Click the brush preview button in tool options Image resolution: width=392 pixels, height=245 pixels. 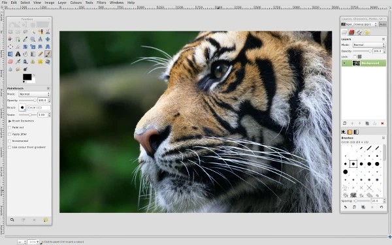click(x=22, y=108)
